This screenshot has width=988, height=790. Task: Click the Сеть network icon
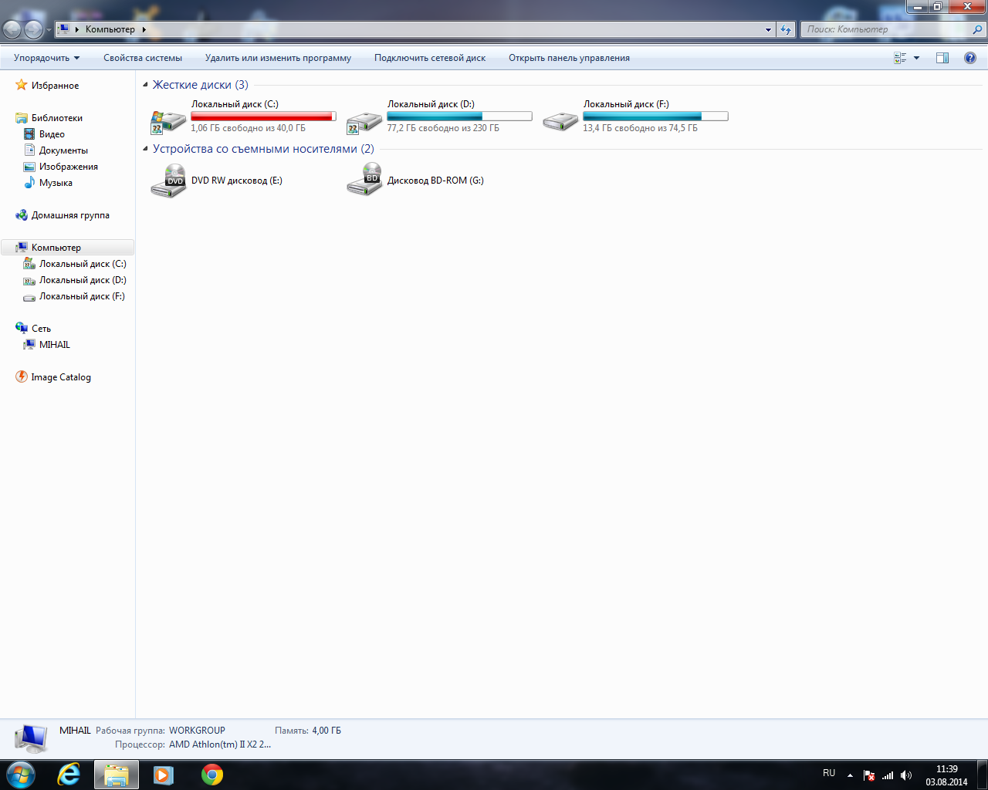click(x=22, y=328)
